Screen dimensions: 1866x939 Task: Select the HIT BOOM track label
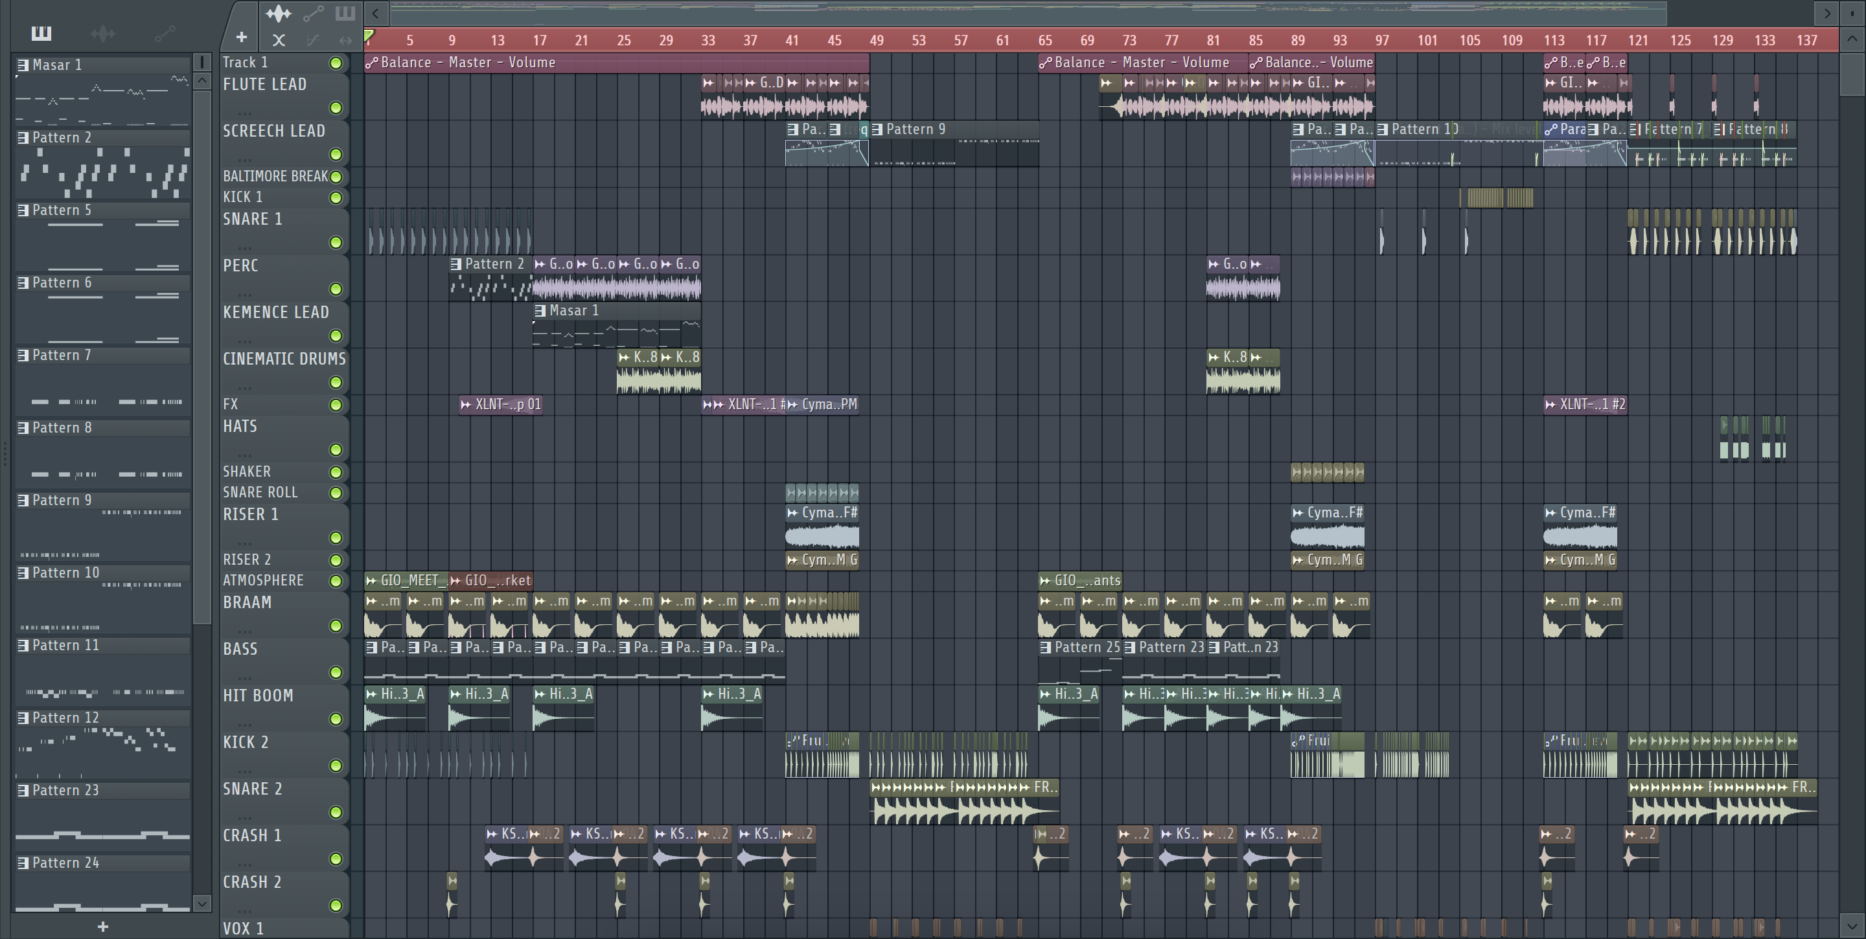(258, 696)
